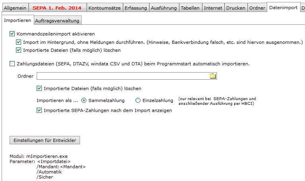Switch to the Allgemein tab
The image size is (305, 181).
coord(15,8)
